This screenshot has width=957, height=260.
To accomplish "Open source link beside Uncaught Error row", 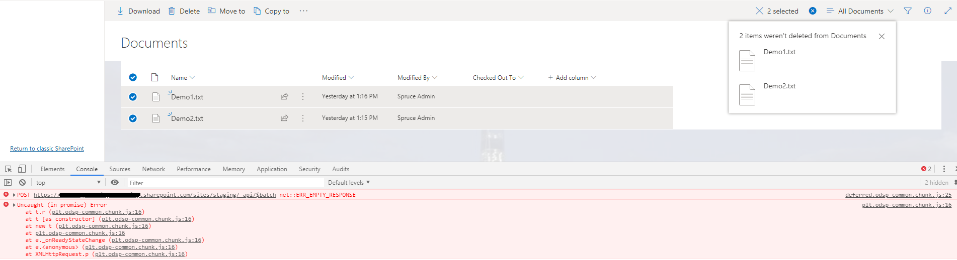I will (x=907, y=205).
